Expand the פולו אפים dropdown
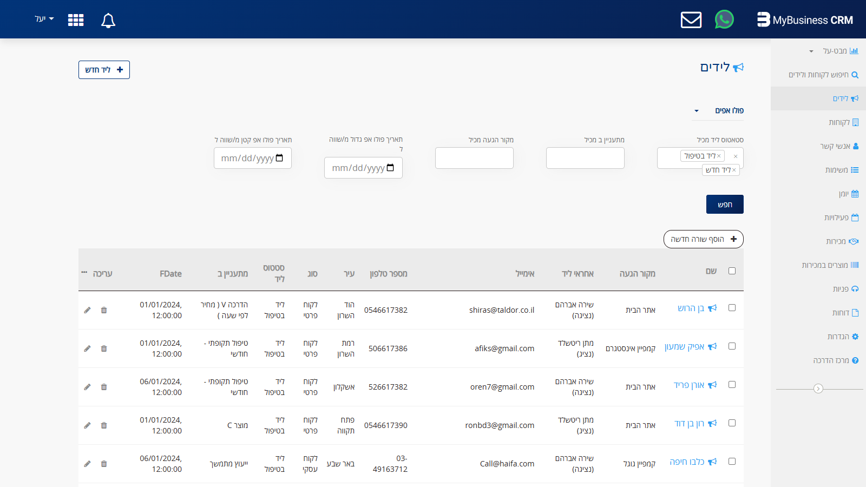866x487 pixels. [x=697, y=110]
